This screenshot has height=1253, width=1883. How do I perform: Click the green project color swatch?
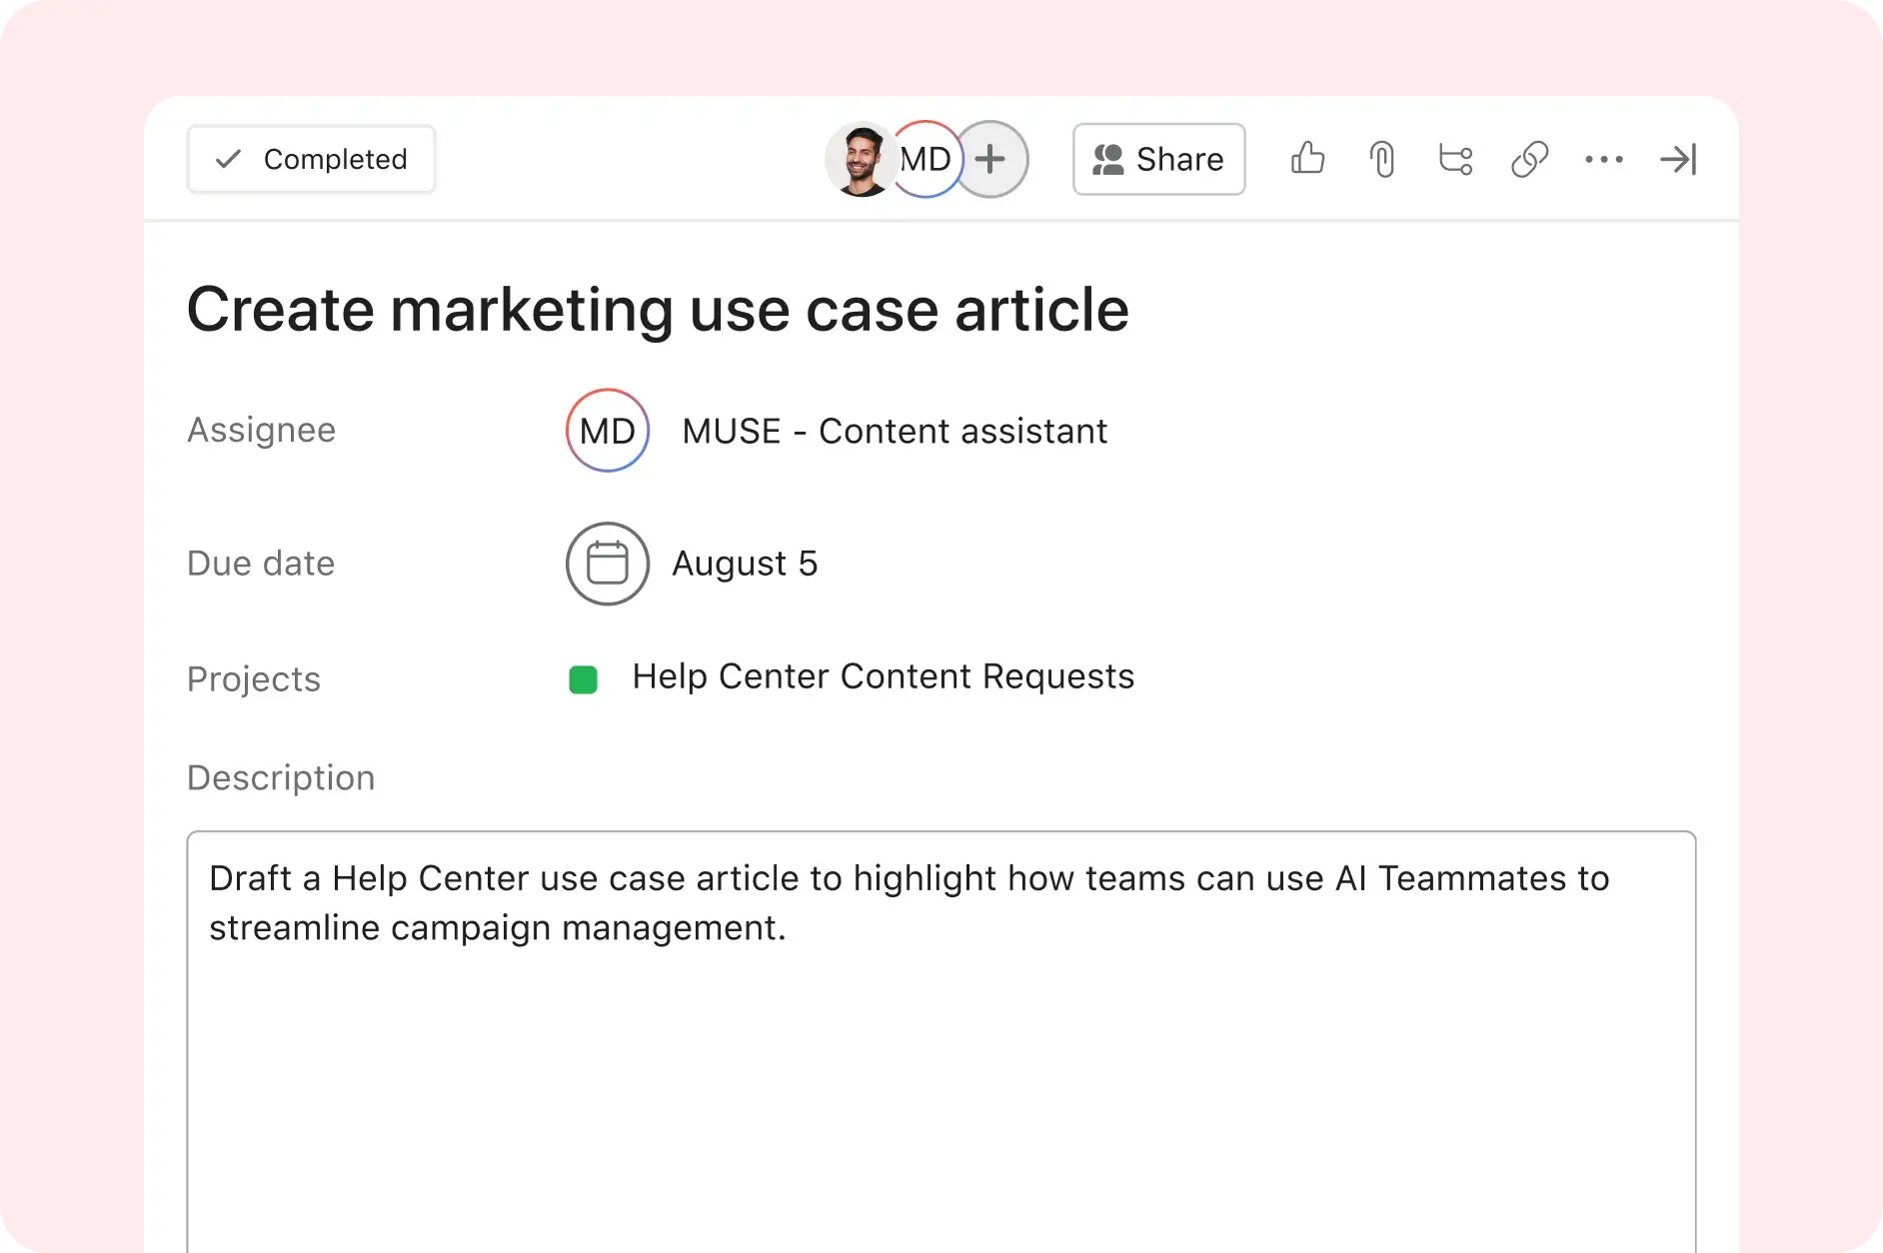pyautogui.click(x=583, y=678)
